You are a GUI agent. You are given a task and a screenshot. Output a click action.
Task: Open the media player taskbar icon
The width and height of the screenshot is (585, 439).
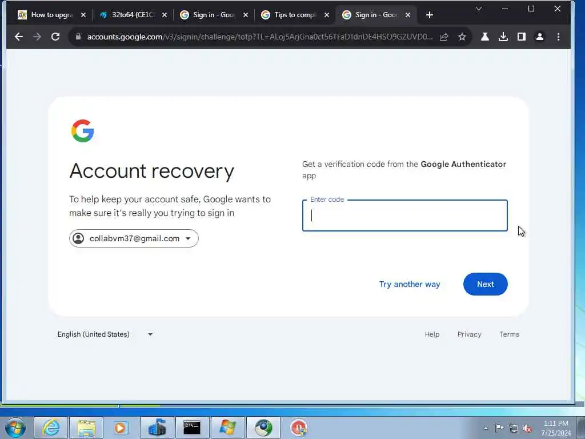click(121, 428)
